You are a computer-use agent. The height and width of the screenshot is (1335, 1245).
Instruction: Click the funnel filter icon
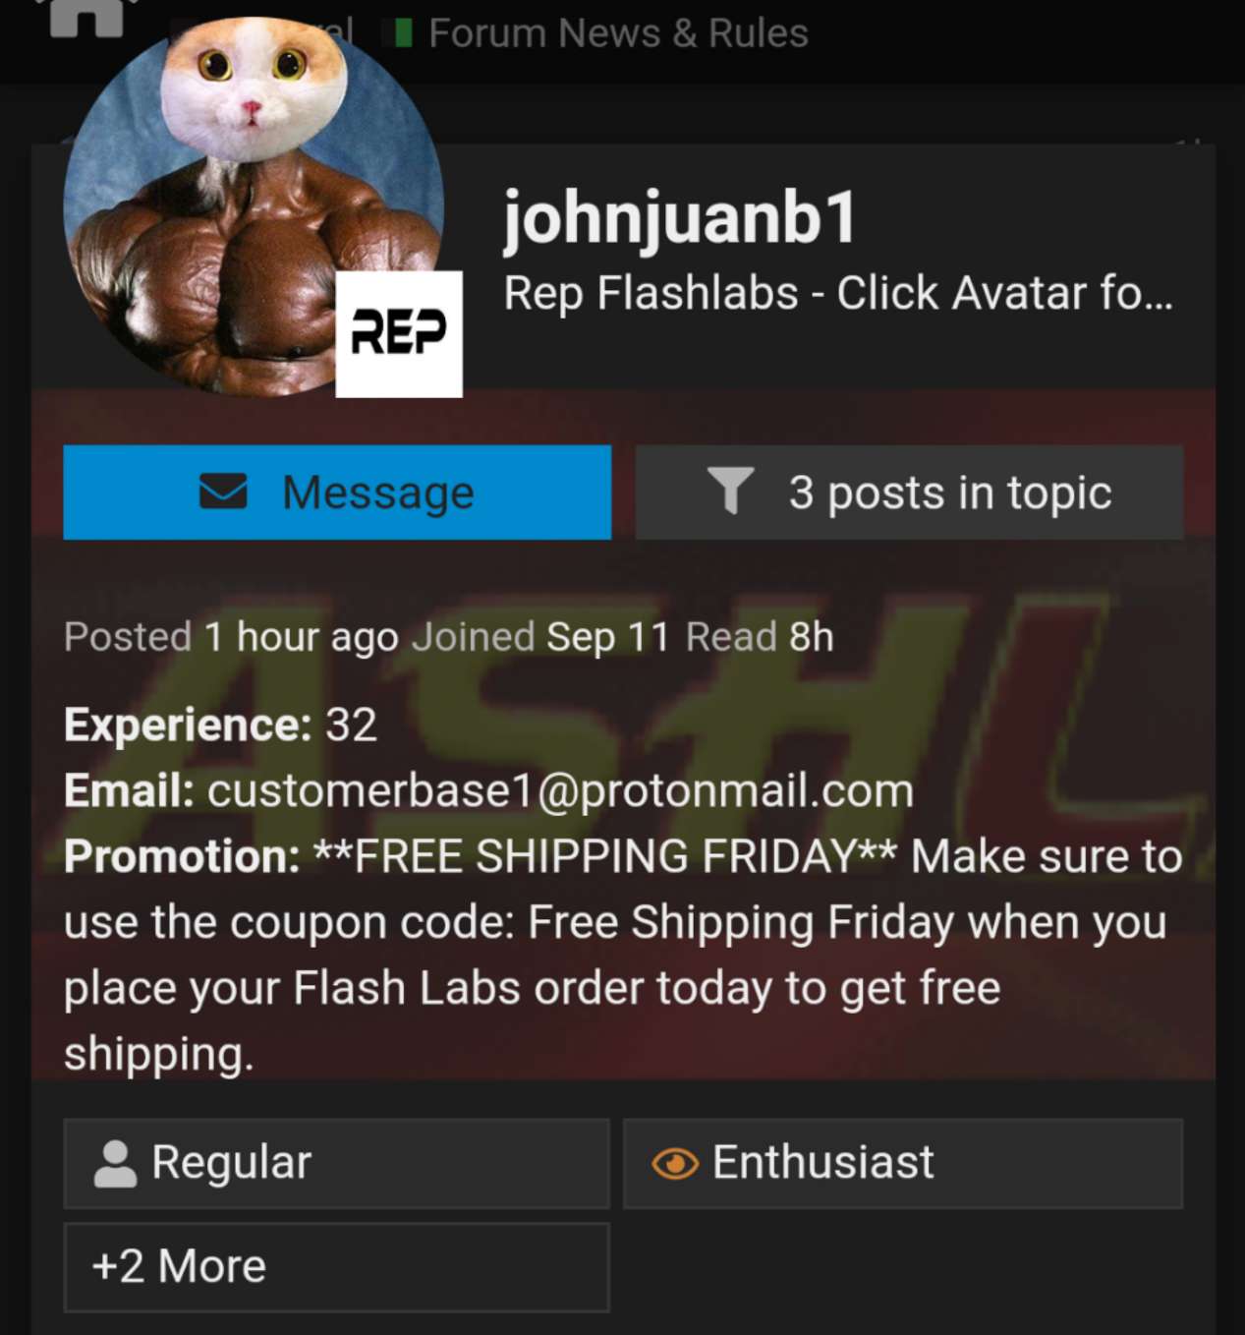tap(730, 491)
